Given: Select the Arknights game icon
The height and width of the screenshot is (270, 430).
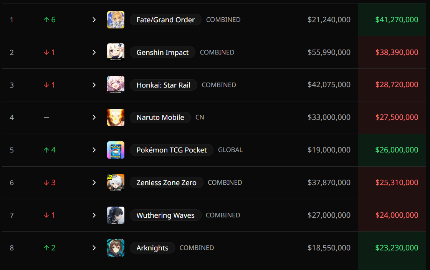Looking at the screenshot, I should point(116,248).
